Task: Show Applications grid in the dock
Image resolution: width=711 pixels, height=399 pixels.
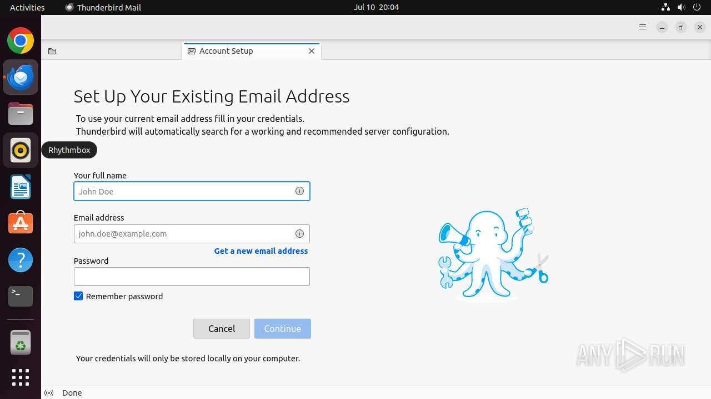Action: [x=21, y=377]
